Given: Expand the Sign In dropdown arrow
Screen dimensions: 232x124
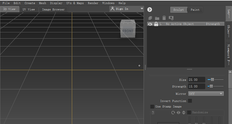Looking at the screenshot, I should (x=142, y=9).
